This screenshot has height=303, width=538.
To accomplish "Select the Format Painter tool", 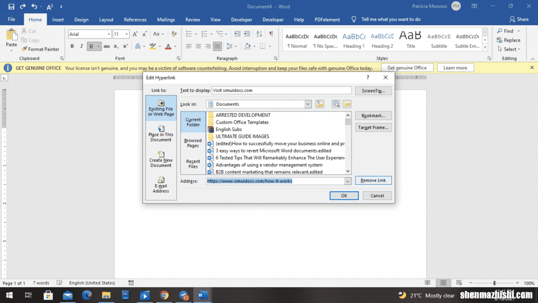I will [x=40, y=49].
